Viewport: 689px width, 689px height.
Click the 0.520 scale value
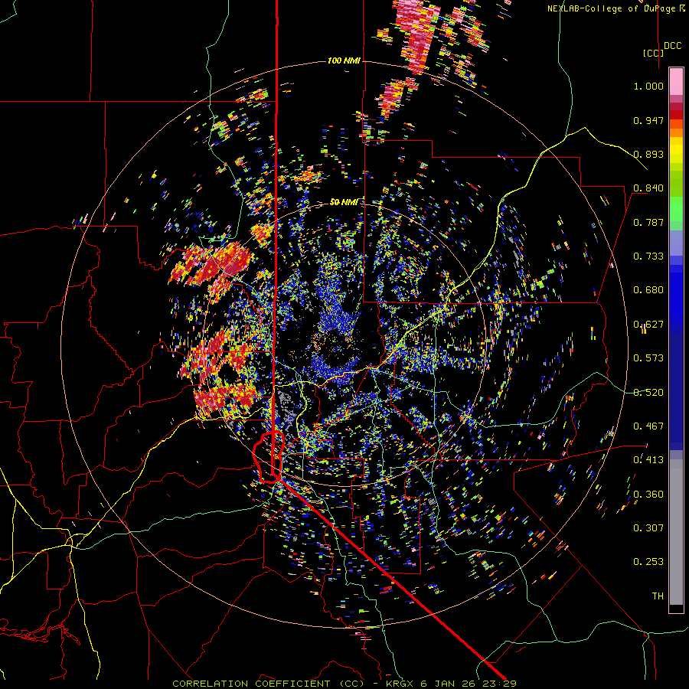click(648, 393)
